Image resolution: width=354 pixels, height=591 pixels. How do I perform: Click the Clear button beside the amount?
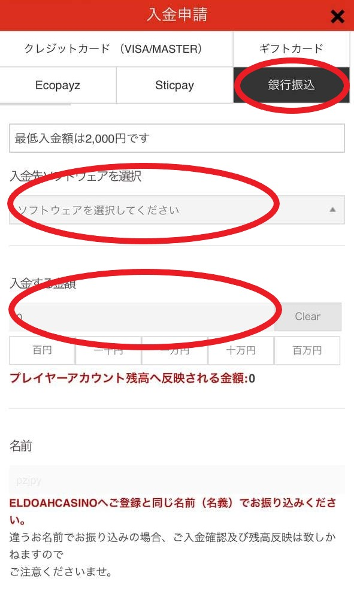pyautogui.click(x=308, y=317)
